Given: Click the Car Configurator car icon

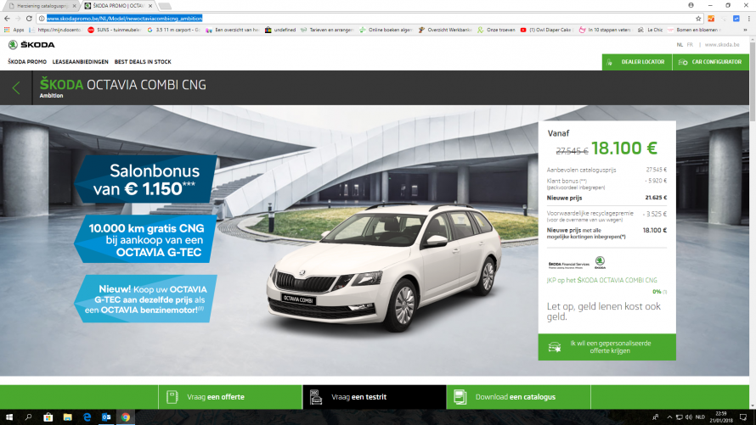Looking at the screenshot, I should point(683,62).
